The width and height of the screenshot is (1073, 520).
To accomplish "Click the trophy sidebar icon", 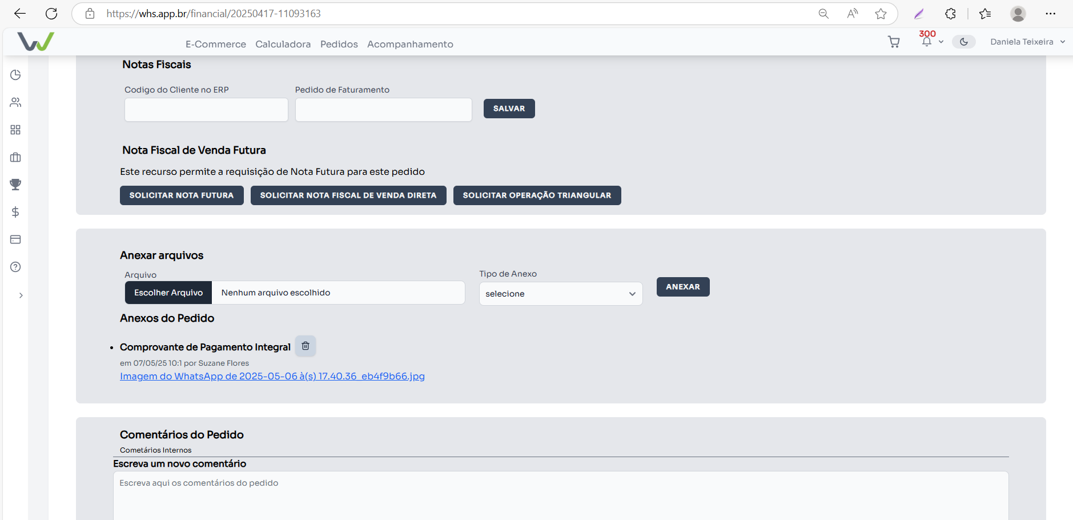I will [15, 185].
